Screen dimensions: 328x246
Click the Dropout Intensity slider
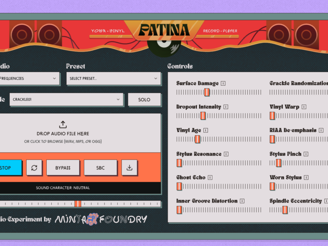(x=219, y=116)
